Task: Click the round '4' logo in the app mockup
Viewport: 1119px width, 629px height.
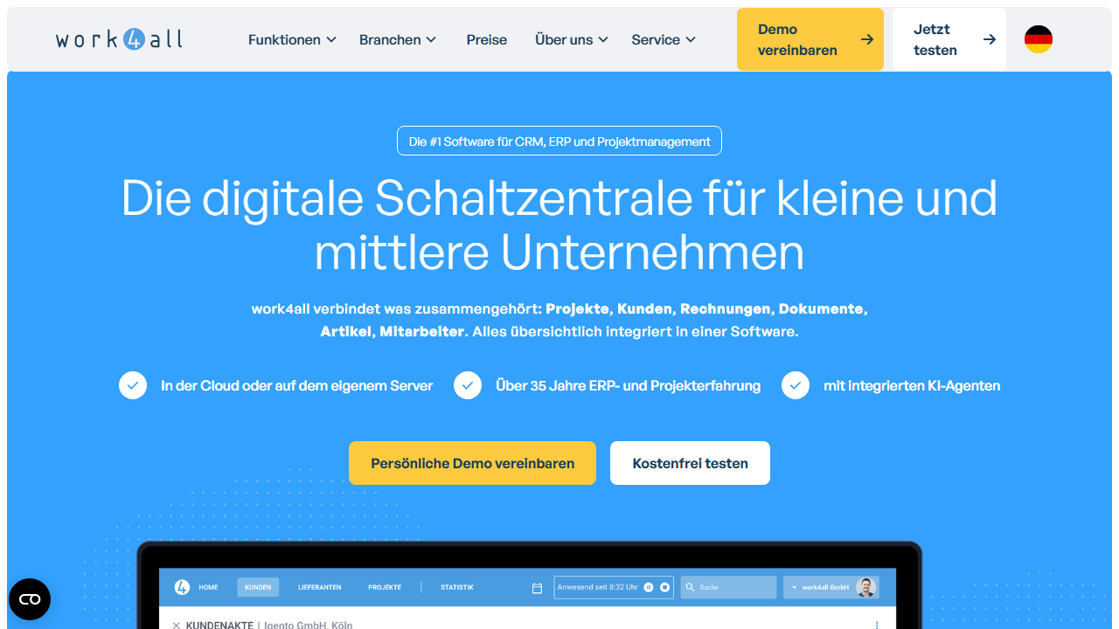Action: [x=182, y=587]
